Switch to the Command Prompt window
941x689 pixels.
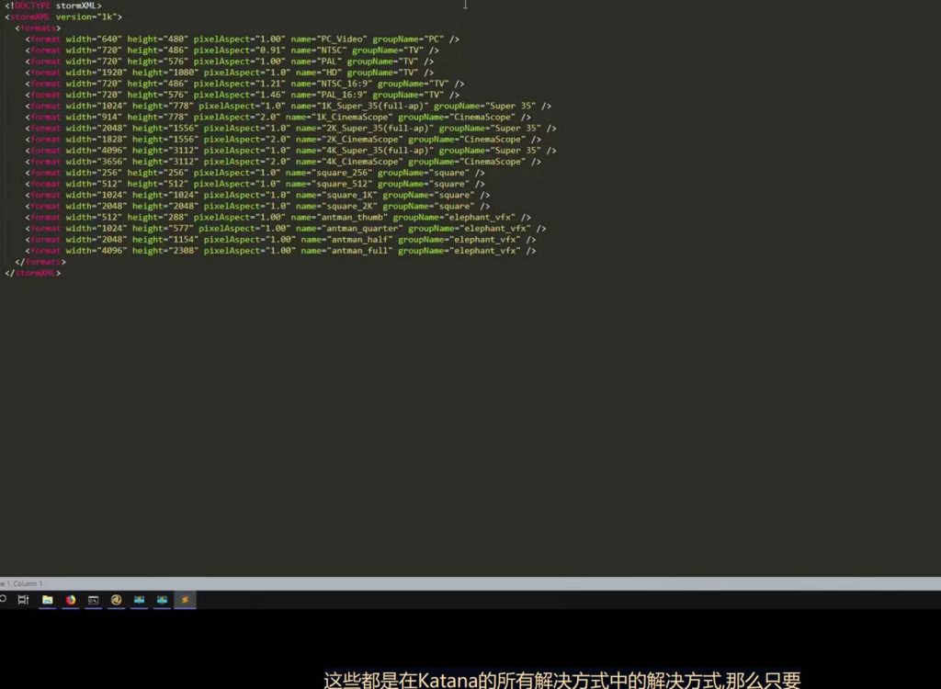coord(93,600)
